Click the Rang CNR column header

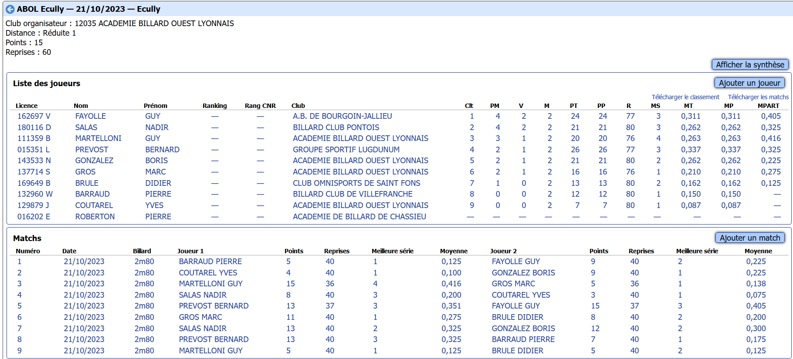click(x=260, y=106)
